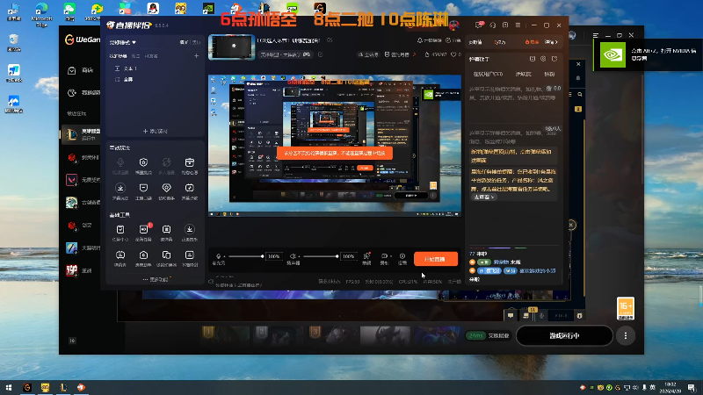Click the share (分享) button
This screenshot has height=395, width=703.
(x=453, y=40)
